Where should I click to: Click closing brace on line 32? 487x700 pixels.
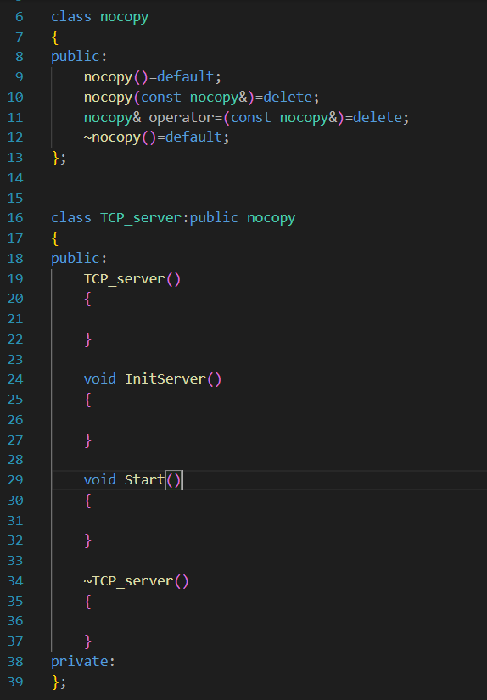88,540
